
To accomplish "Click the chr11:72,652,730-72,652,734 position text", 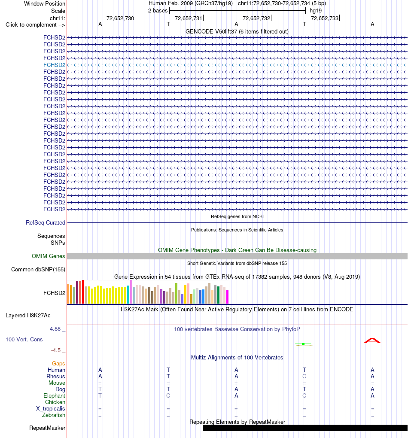I will pos(282,3).
